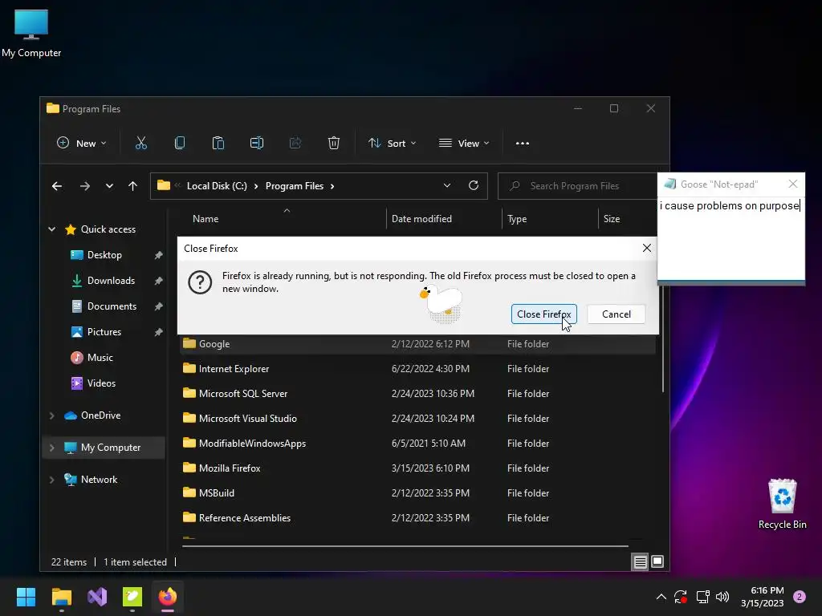Sort by the Size column header
This screenshot has width=822, height=616.
click(611, 219)
